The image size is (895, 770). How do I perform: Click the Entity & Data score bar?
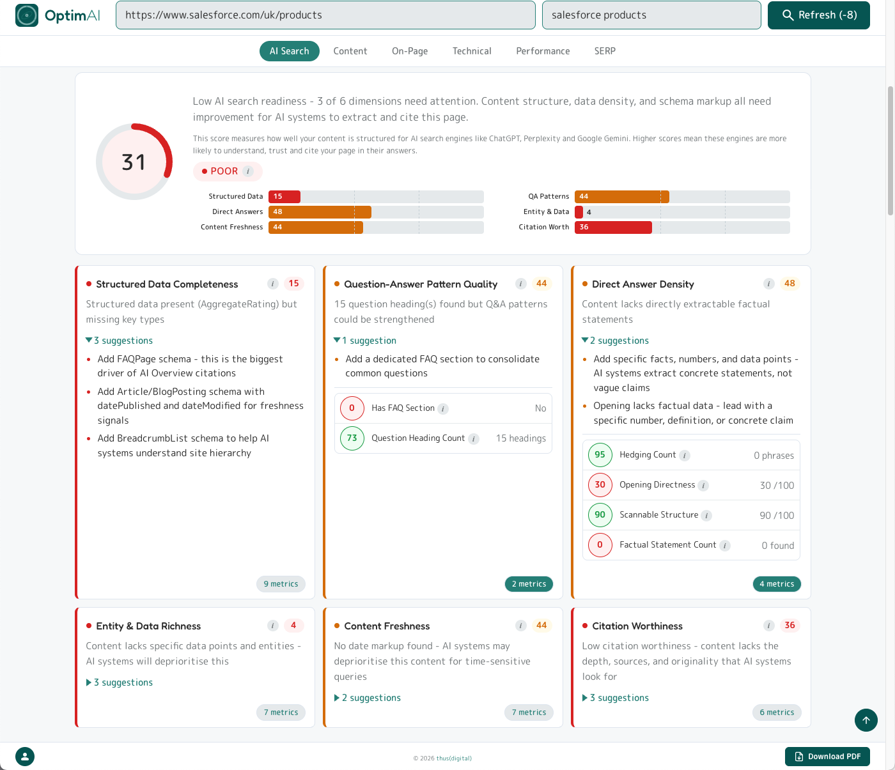coord(682,212)
